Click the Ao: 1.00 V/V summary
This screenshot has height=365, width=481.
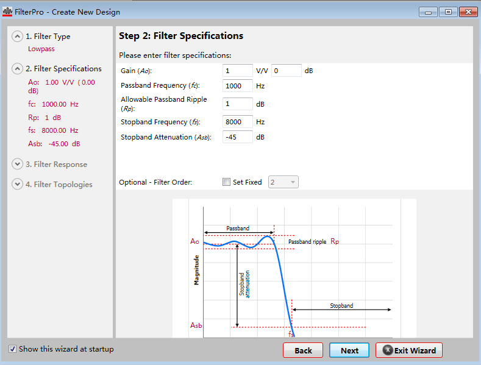(62, 86)
